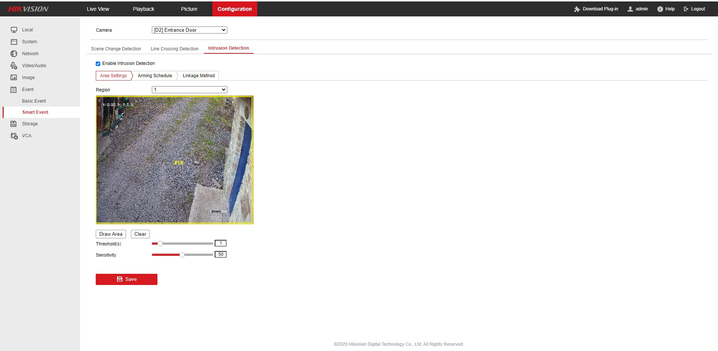Click the Storage disk icon
The image size is (718, 351).
(14, 124)
